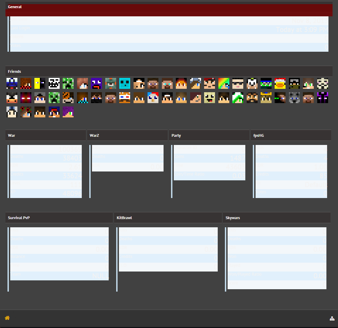The height and width of the screenshot is (328, 338).
Task: Select the Friends section header
Action: click(169, 71)
